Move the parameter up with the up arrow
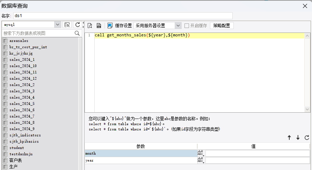This screenshot has height=170, width=312. tap(289, 138)
